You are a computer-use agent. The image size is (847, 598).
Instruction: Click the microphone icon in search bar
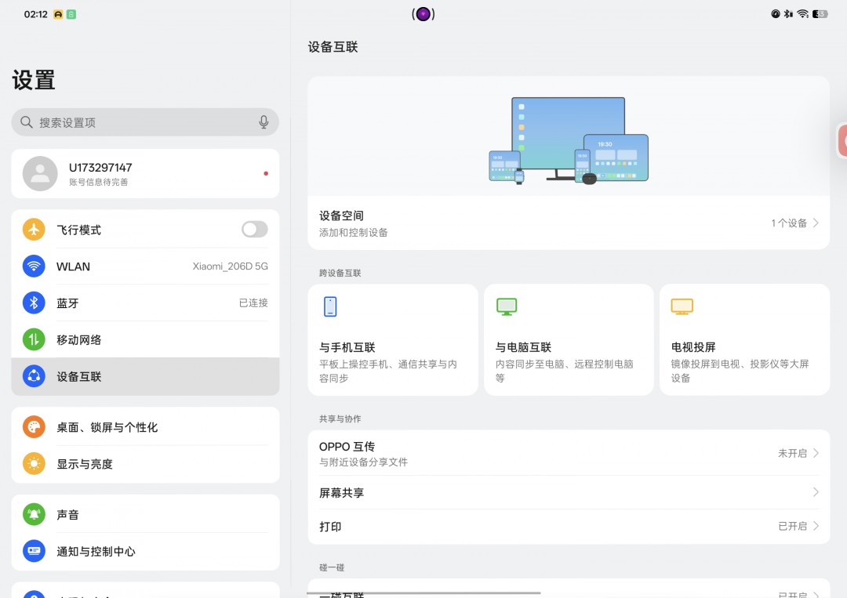(264, 122)
